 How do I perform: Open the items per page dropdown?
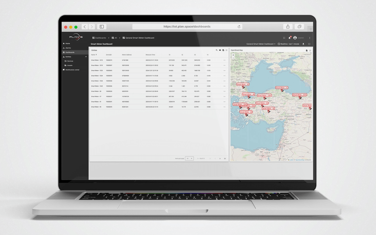tap(189, 158)
